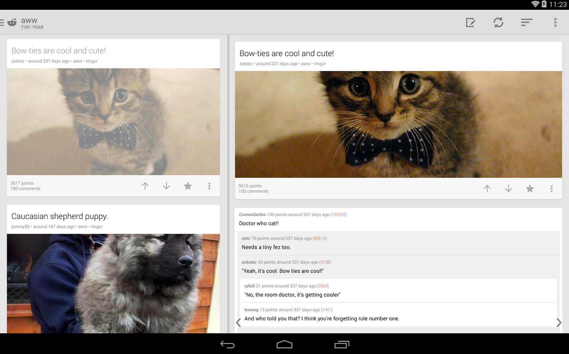Downvote Bow-ties post in detail pane
Screen dimensions: 569x354
[508, 188]
